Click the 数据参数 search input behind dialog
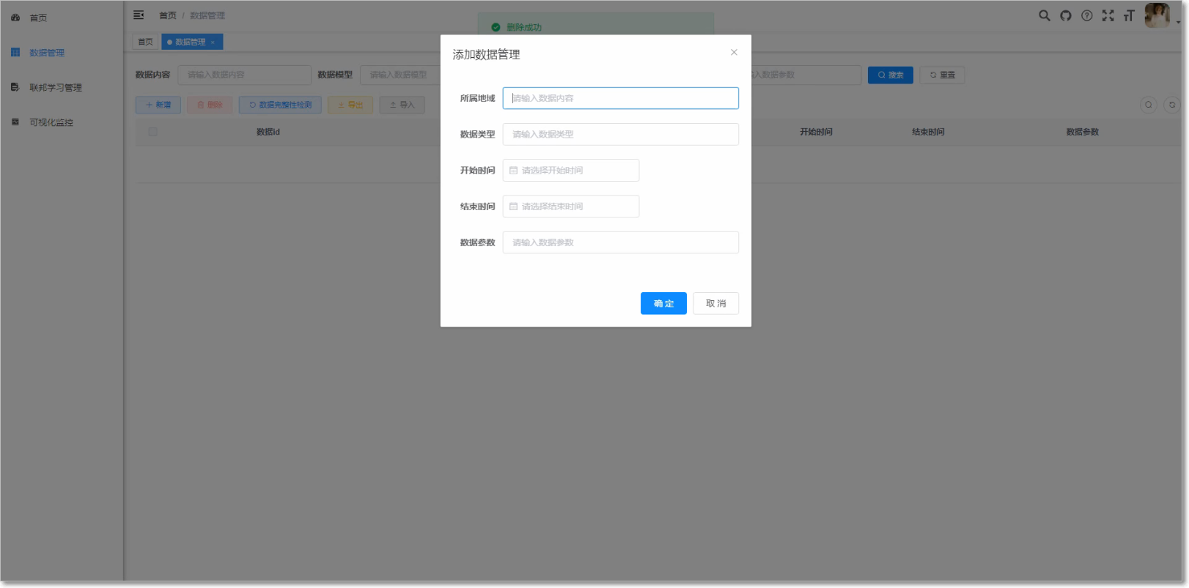Image resolution: width=1189 pixels, height=588 pixels. click(806, 75)
